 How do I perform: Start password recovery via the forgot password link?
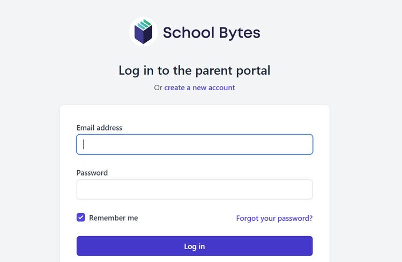click(274, 219)
